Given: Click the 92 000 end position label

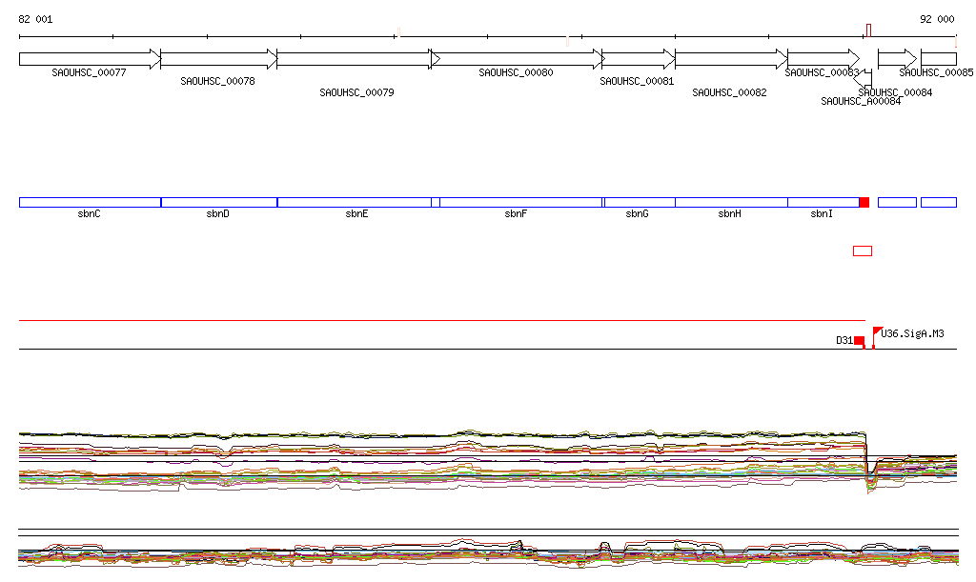Looking at the screenshot, I should [x=937, y=19].
